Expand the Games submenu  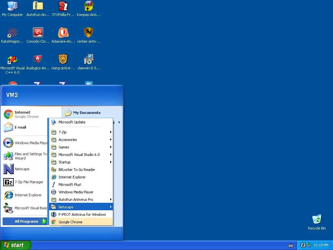click(81, 147)
